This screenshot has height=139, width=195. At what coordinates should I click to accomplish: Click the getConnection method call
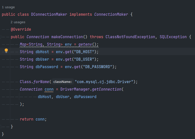click(107, 89)
